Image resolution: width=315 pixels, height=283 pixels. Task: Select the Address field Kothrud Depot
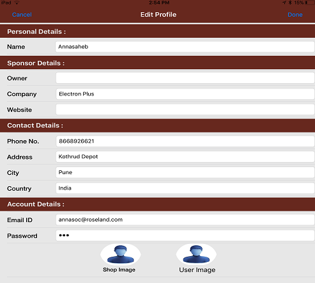(185, 157)
